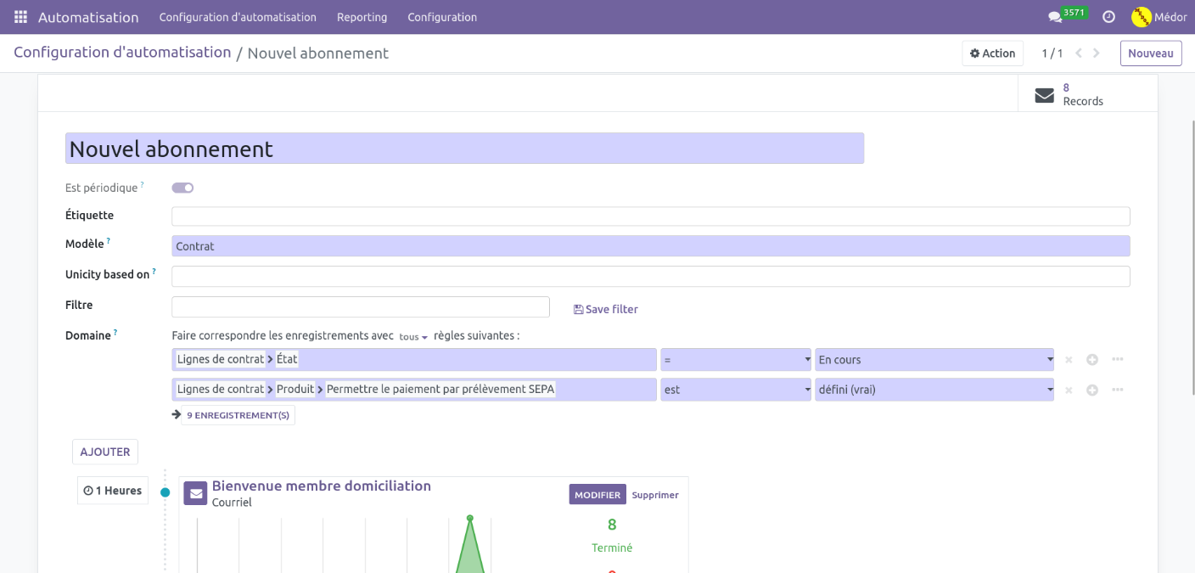The width and height of the screenshot is (1195, 573).
Task: Add a rule after the SEPA rule
Action: pyautogui.click(x=1092, y=390)
